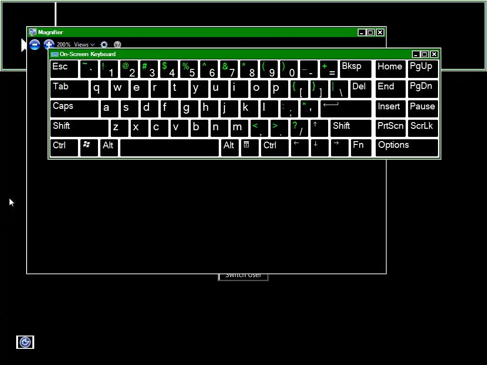This screenshot has width=487, height=365.
Task: Tap the 5 percent key
Action: tap(189, 69)
